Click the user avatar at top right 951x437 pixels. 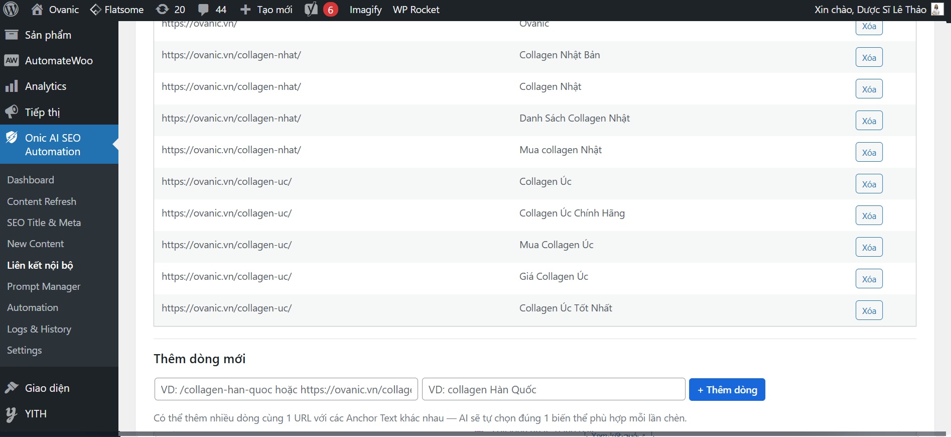pos(937,10)
